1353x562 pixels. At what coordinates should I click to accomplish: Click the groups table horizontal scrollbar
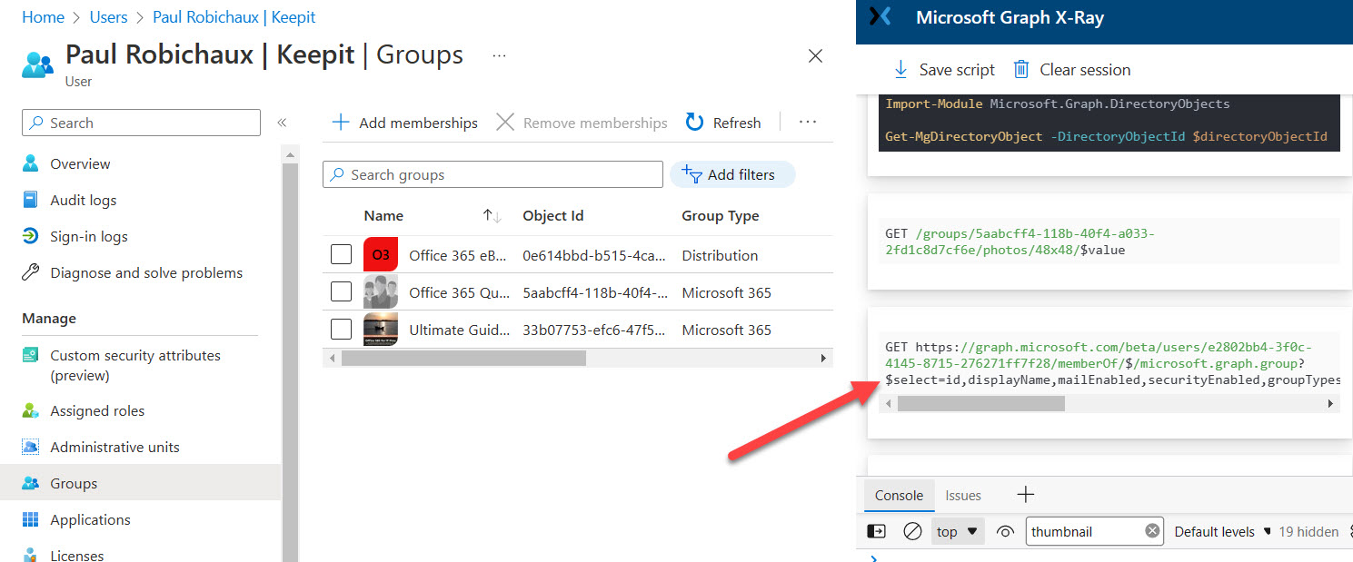[463, 359]
